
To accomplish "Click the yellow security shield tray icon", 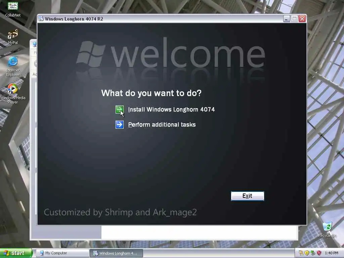I will [307, 253].
